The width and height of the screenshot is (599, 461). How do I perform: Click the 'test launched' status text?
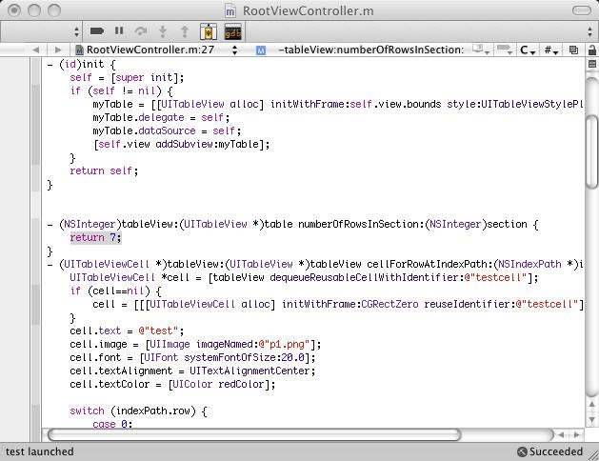coord(39,451)
